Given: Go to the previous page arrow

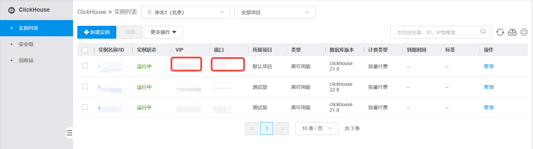Looking at the screenshot, I should coord(251,128).
